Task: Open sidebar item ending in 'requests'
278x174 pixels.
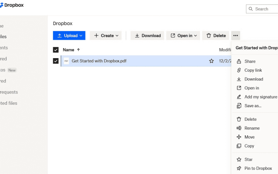Action: point(9,92)
